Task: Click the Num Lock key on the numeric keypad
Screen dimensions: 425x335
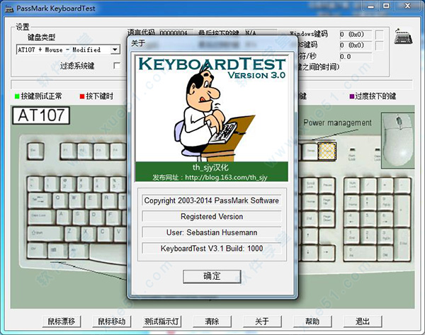Action: pos(352,186)
